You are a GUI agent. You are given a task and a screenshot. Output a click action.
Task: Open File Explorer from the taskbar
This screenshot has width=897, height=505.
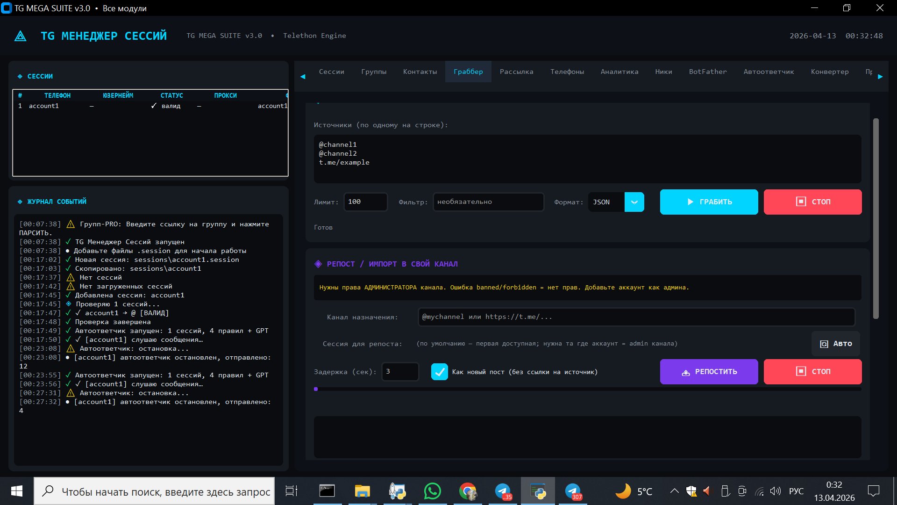(x=362, y=491)
